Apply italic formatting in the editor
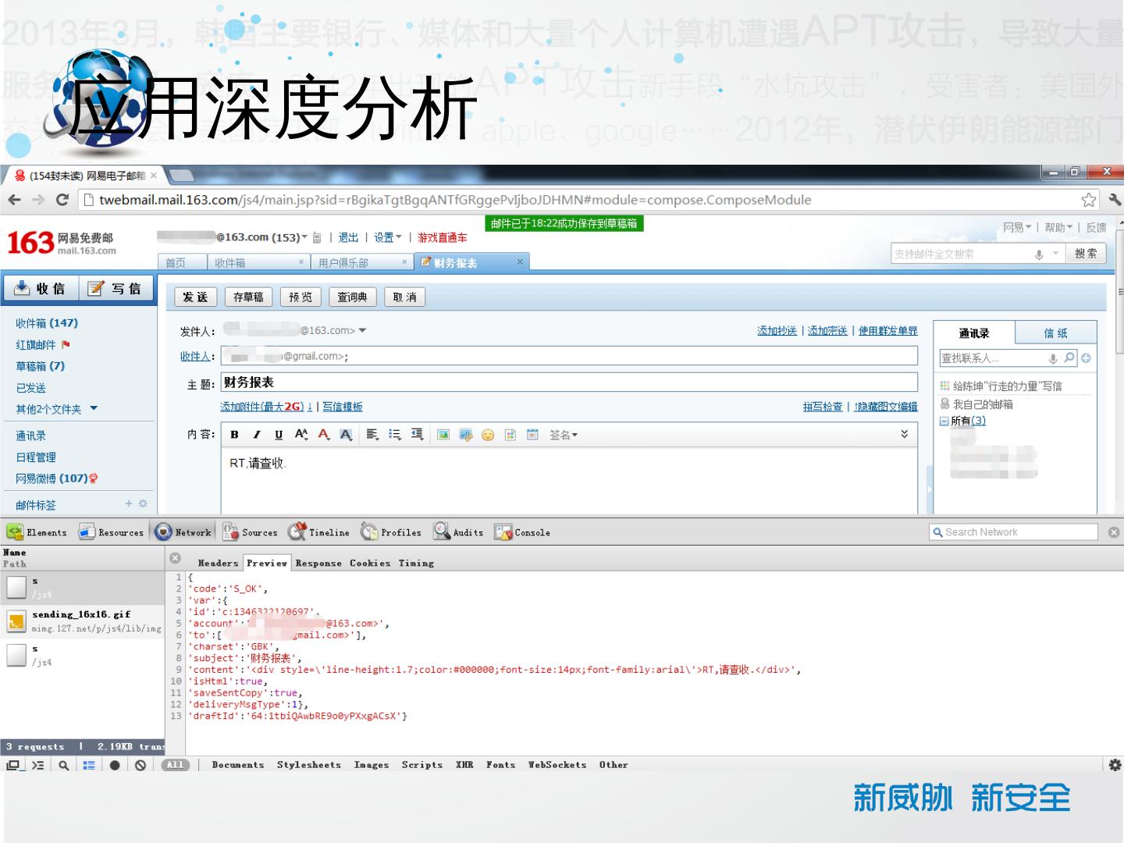1124x843 pixels. 256,435
